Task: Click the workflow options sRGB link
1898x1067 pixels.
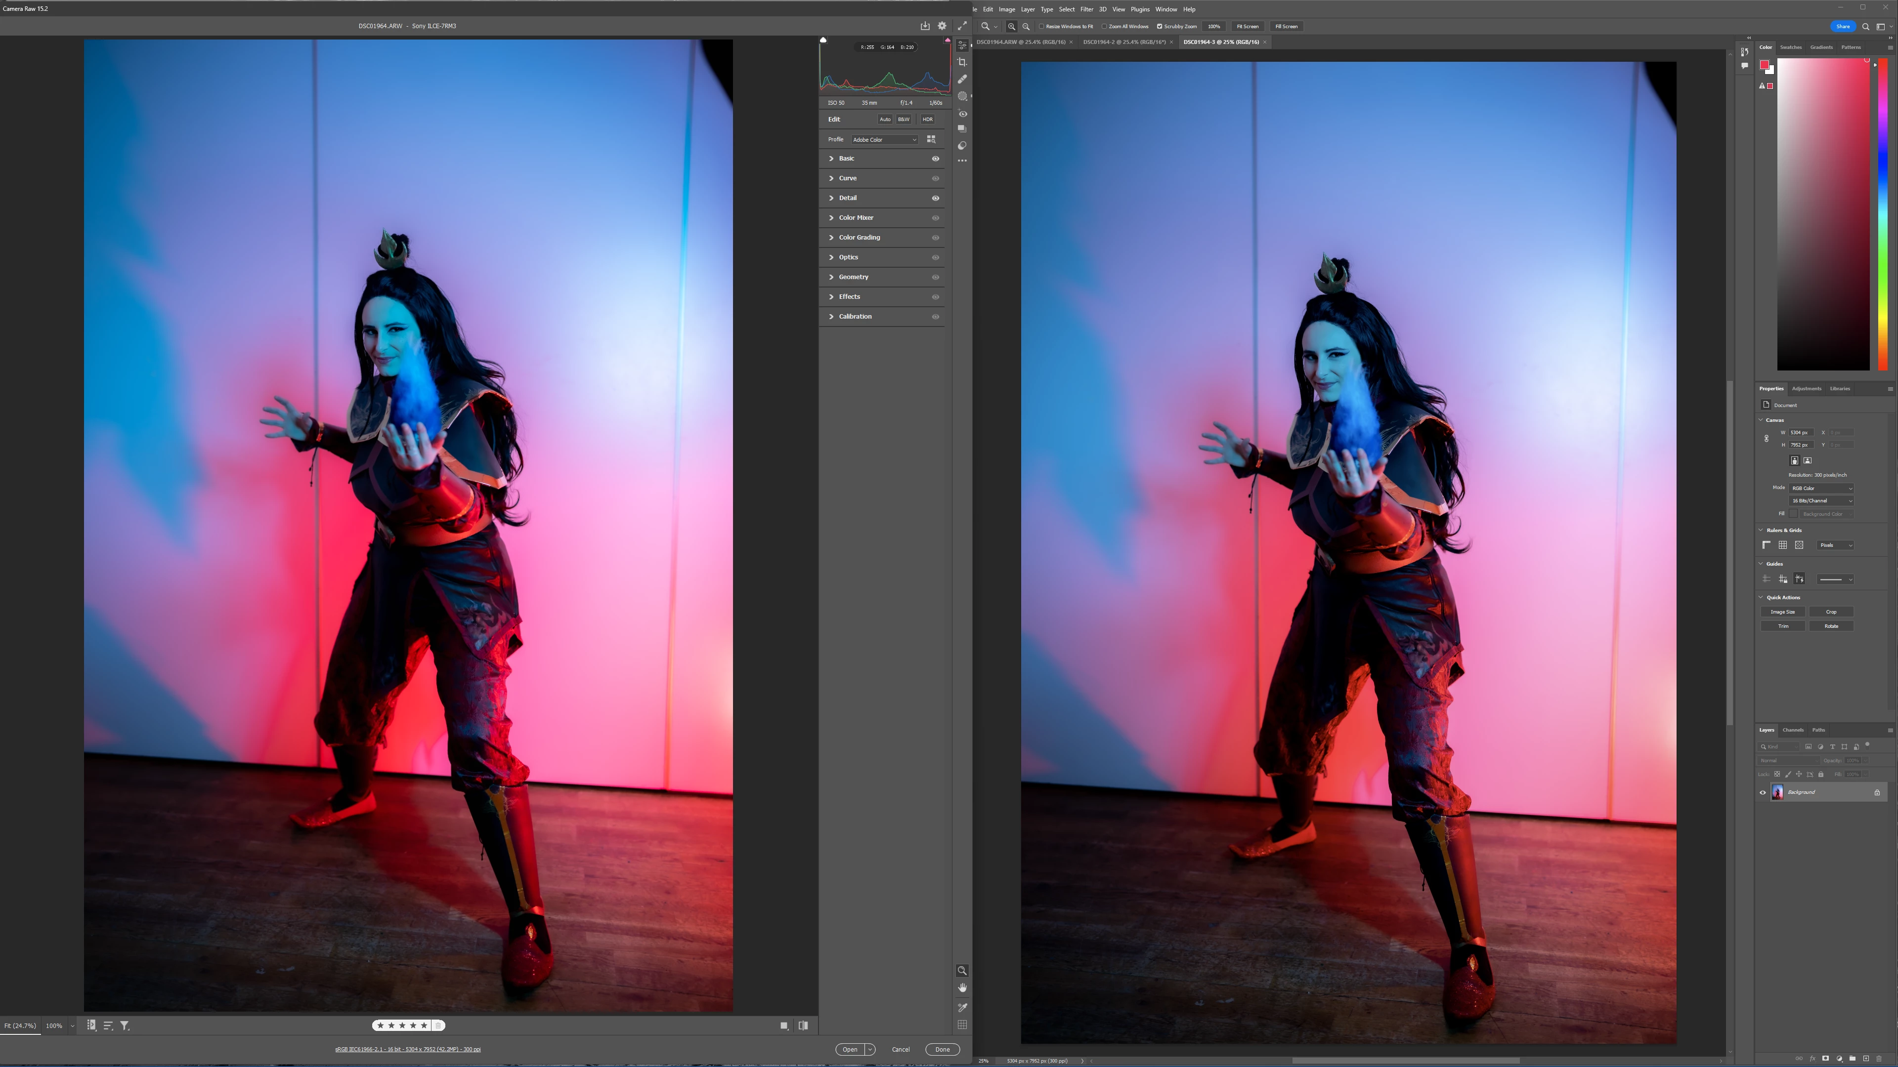Action: 407,1049
